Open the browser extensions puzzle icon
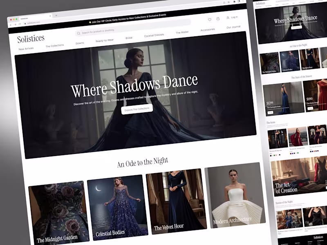The image size is (327, 245). point(234,2)
